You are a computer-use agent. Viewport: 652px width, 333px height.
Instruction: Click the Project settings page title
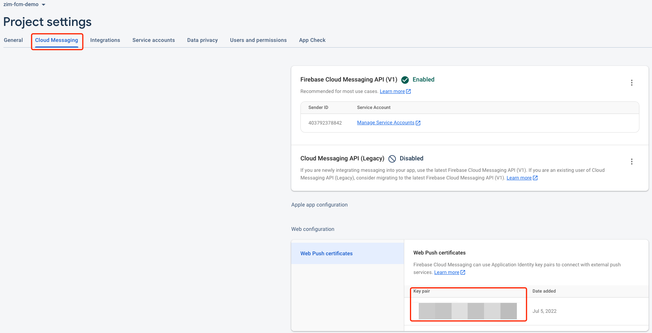pos(47,22)
